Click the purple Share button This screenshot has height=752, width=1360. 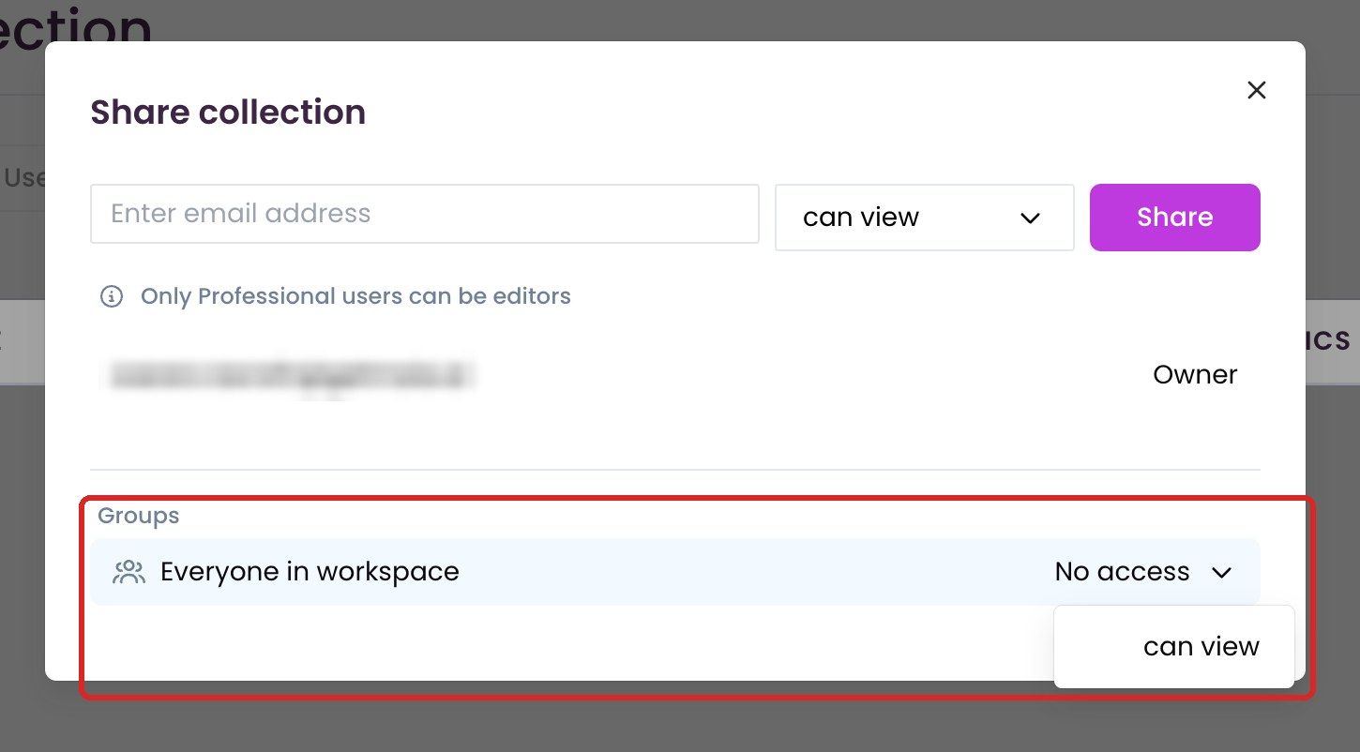(1174, 218)
